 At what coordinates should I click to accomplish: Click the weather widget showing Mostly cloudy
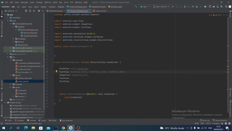[172, 128]
